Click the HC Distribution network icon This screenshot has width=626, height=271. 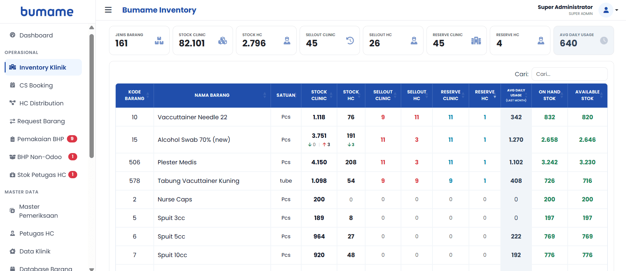point(13,103)
